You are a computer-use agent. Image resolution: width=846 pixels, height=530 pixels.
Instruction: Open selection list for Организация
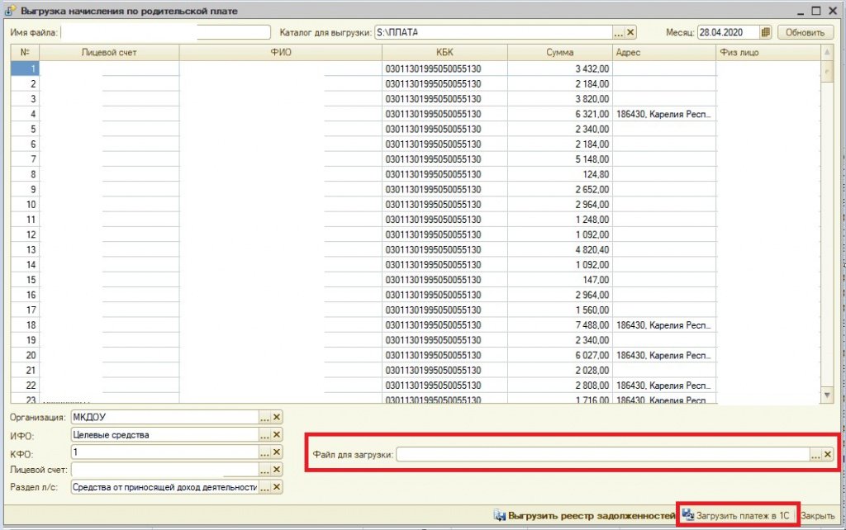(264, 418)
